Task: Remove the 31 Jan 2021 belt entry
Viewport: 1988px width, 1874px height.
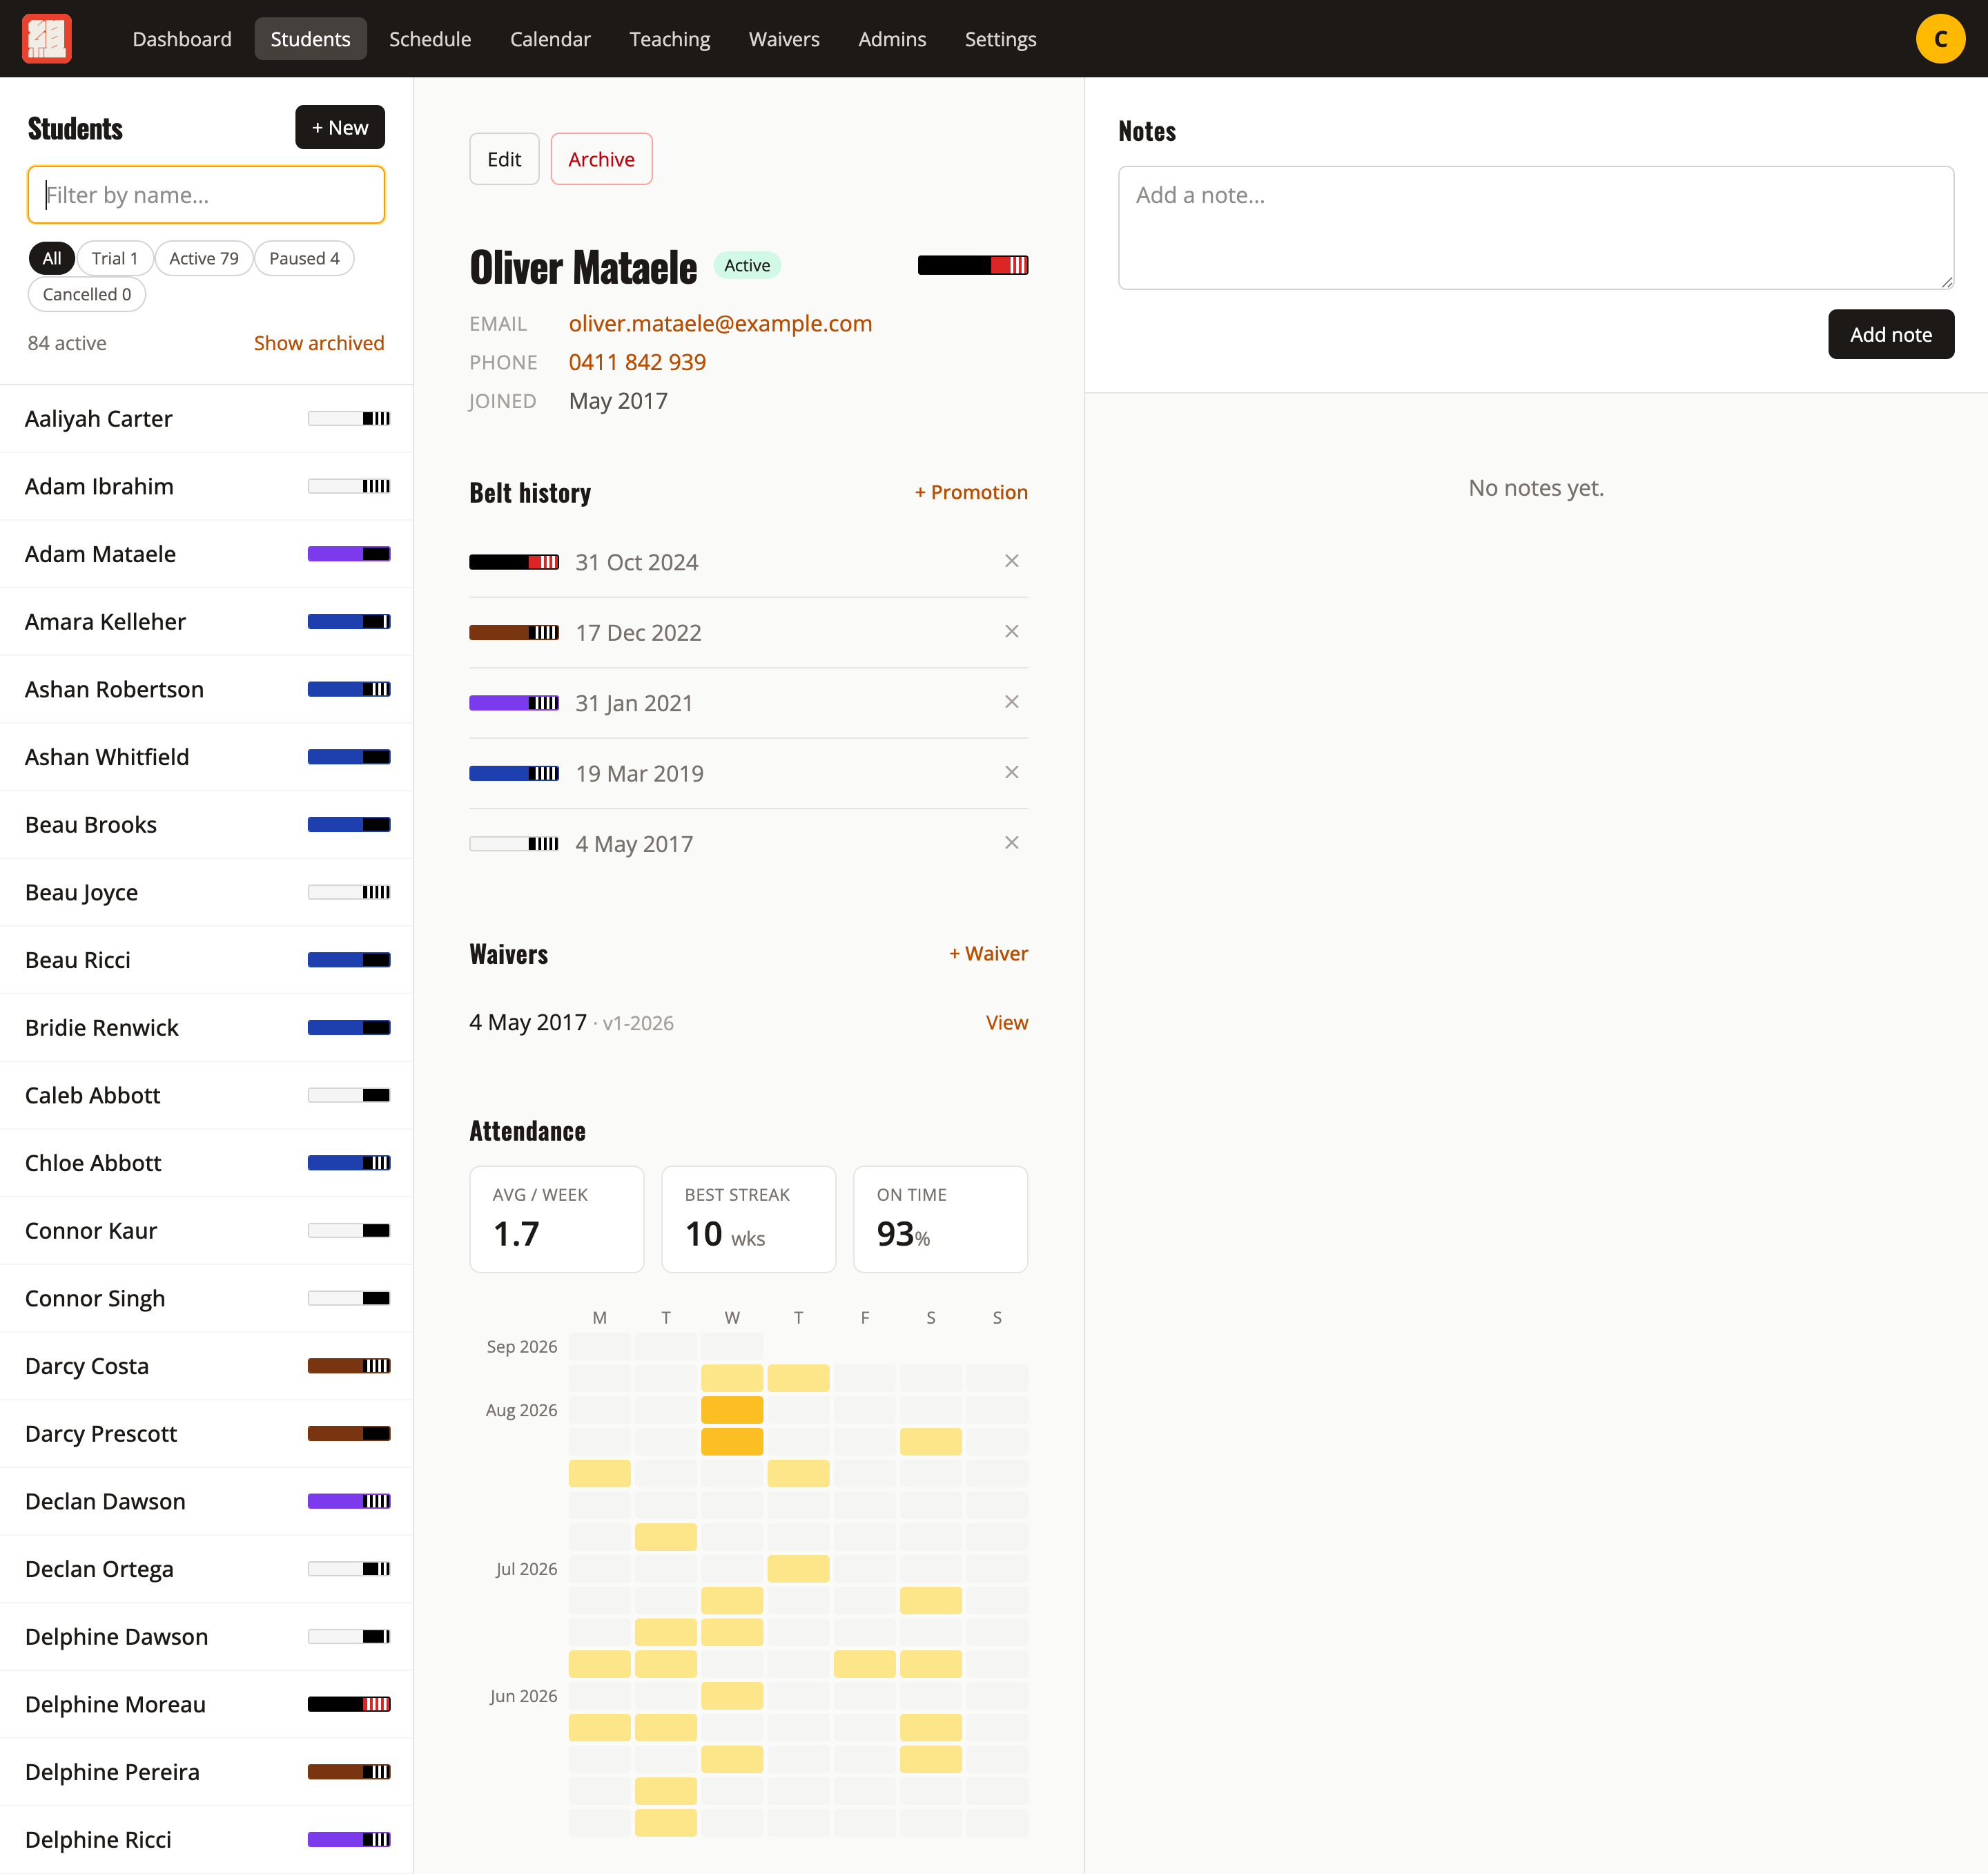Action: 1011,702
